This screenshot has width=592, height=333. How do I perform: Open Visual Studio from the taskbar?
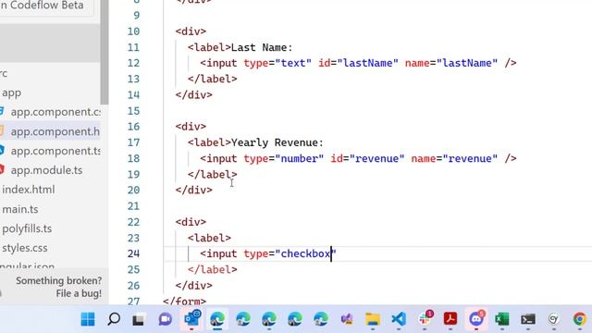[x=347, y=319]
